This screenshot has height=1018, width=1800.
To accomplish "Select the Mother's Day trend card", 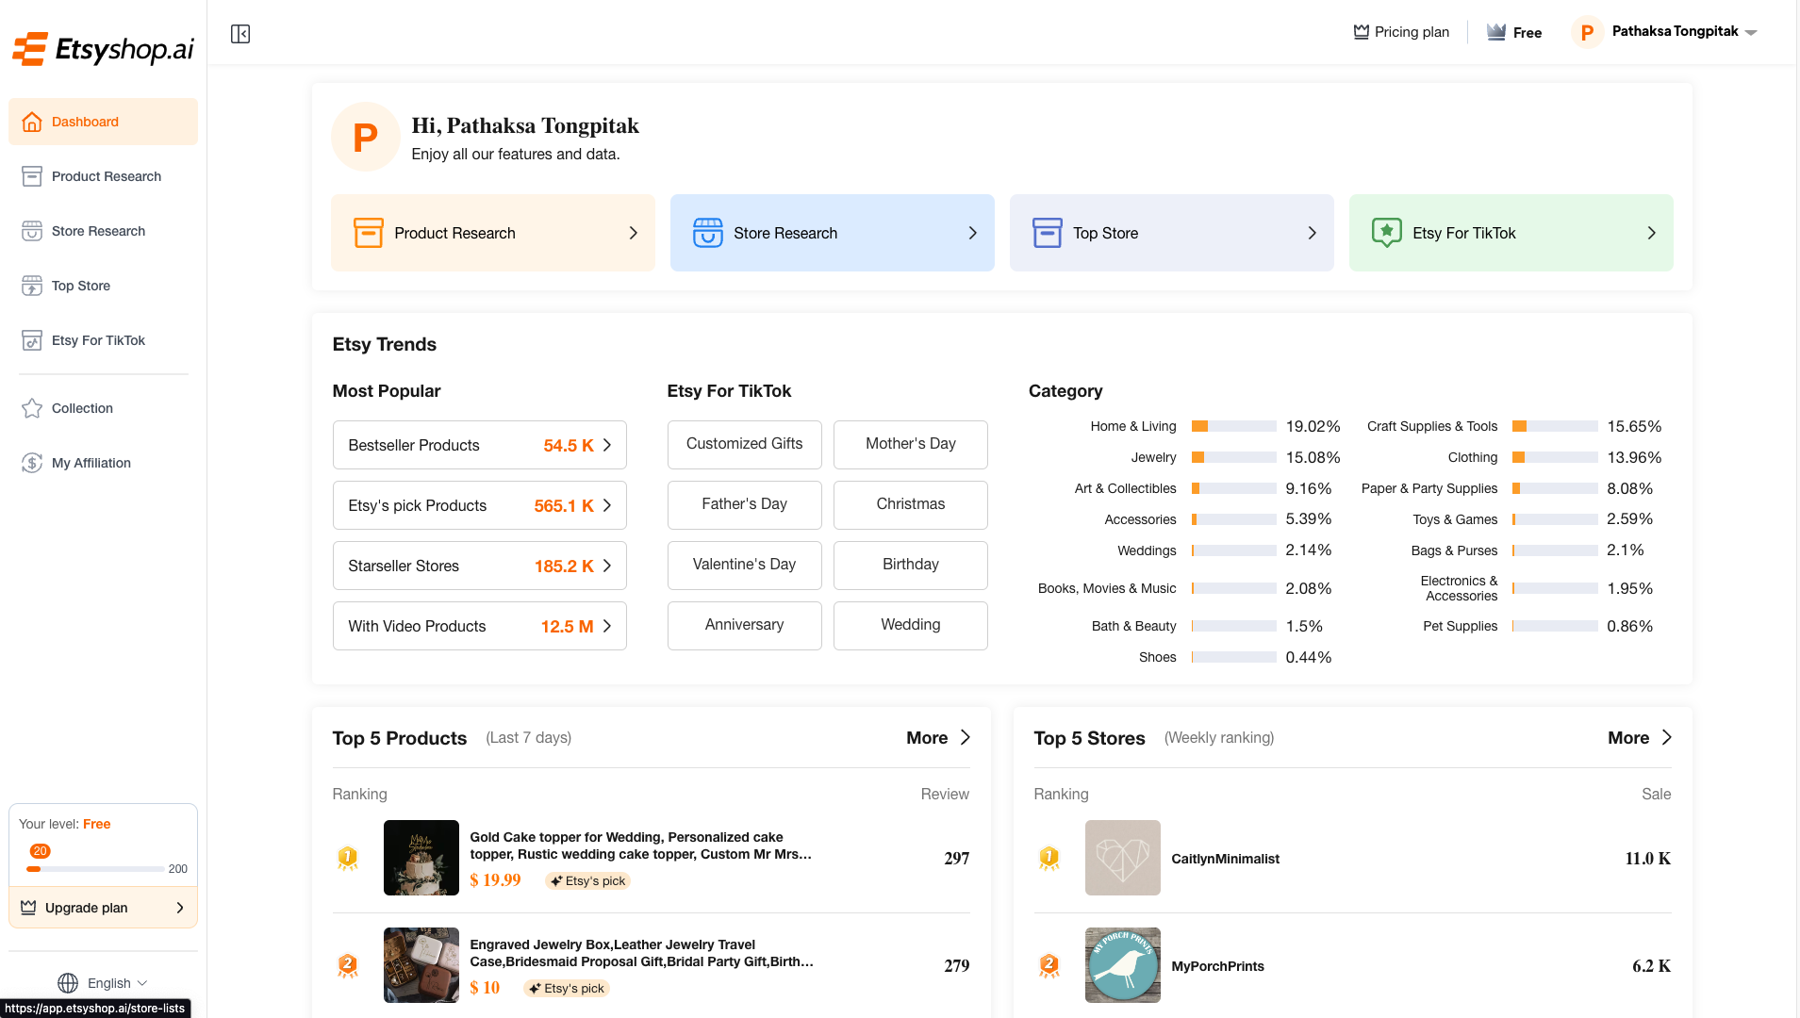I will tap(909, 444).
